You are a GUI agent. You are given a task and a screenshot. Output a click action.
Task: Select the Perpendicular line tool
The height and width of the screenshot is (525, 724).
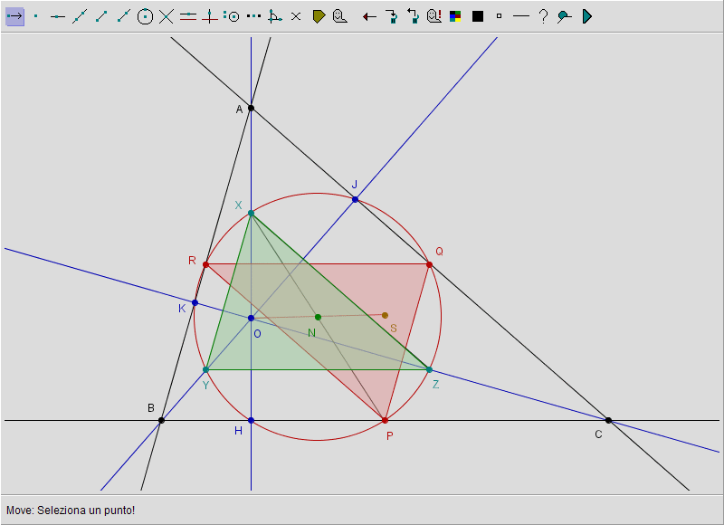pyautogui.click(x=210, y=16)
